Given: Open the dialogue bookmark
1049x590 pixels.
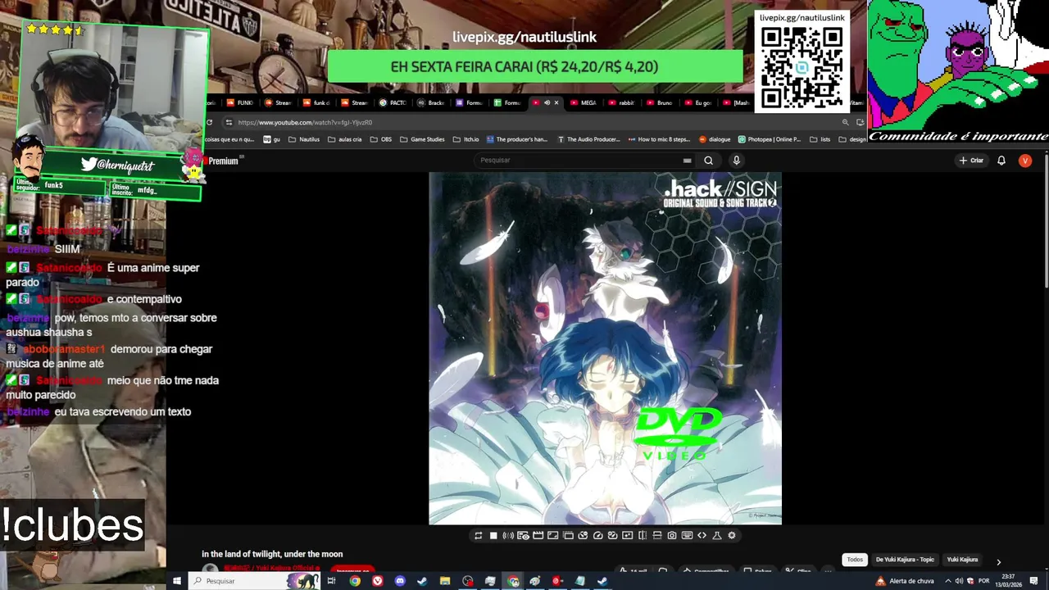Looking at the screenshot, I should tap(714, 139).
